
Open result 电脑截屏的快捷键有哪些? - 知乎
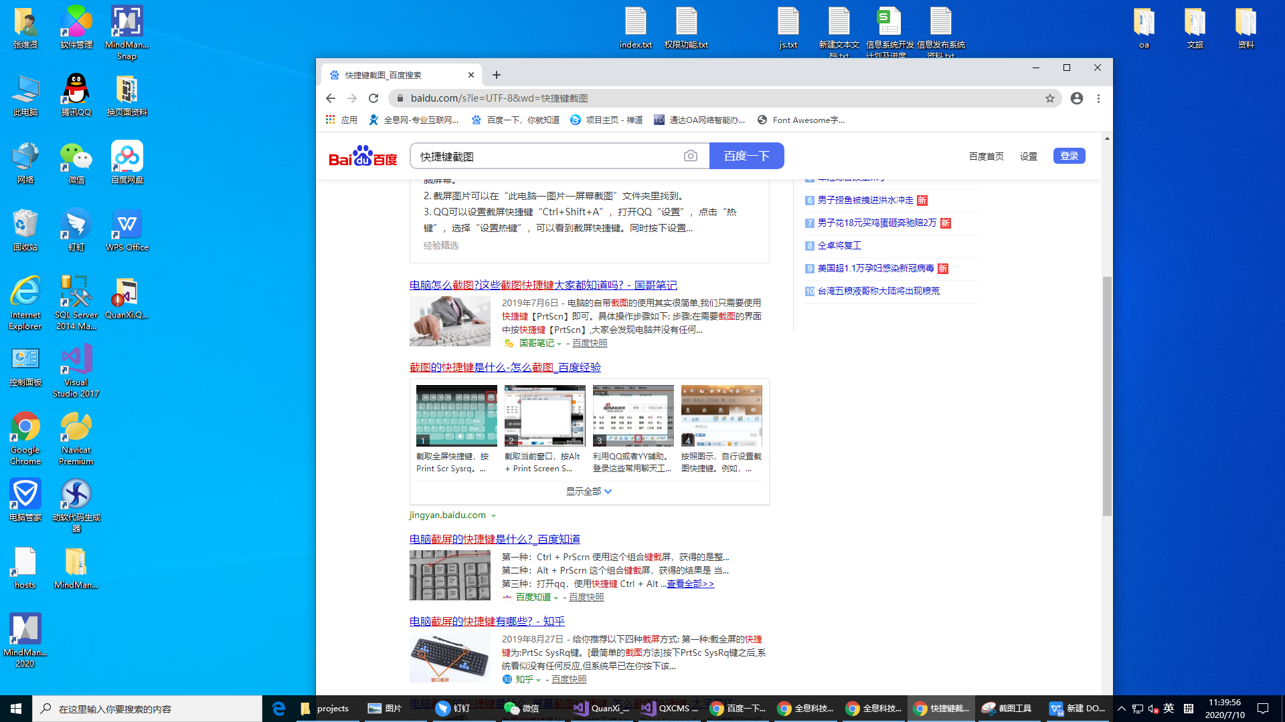click(487, 621)
